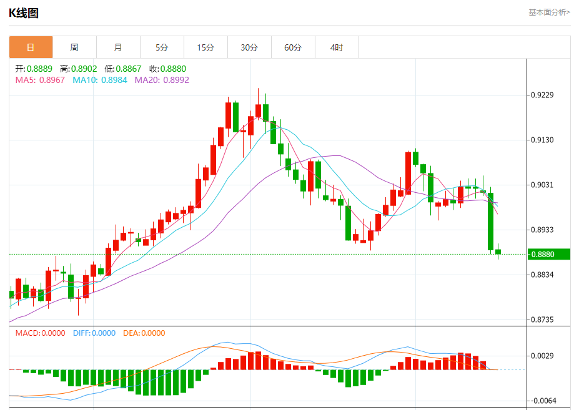
Task: Click the 0.9031 price axis label
Action: coord(542,185)
